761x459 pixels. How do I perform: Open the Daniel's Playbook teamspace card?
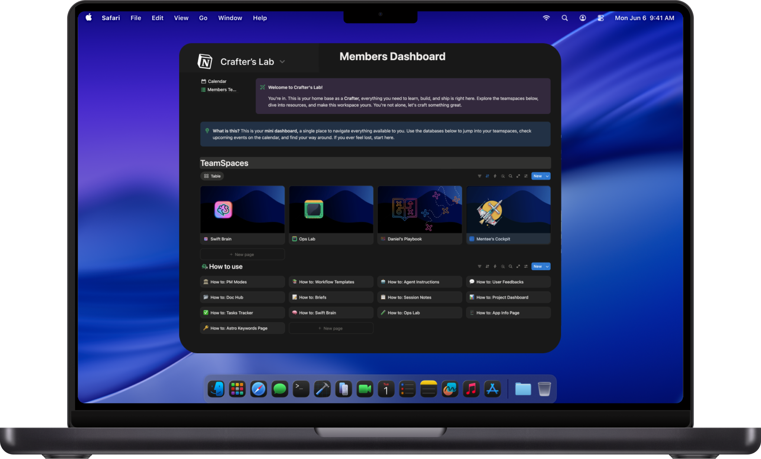(420, 215)
